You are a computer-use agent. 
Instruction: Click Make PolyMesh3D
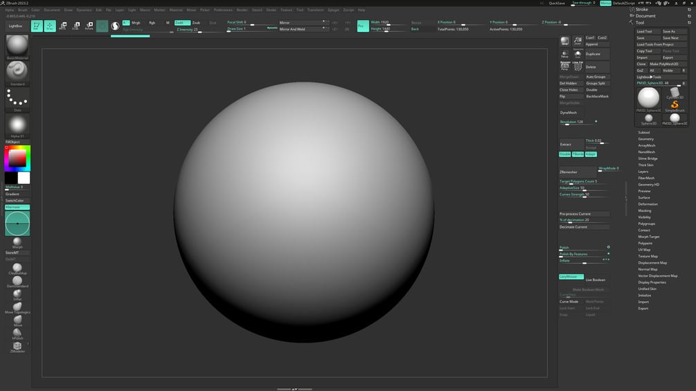click(668, 64)
